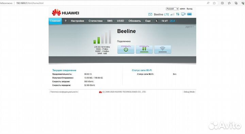245x134 pixels.
Task: Click the Beeline operator heading
Action: tap(126, 31)
